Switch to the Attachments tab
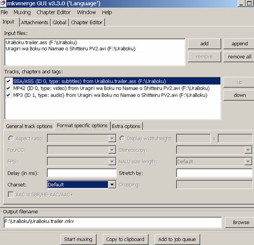 click(34, 23)
